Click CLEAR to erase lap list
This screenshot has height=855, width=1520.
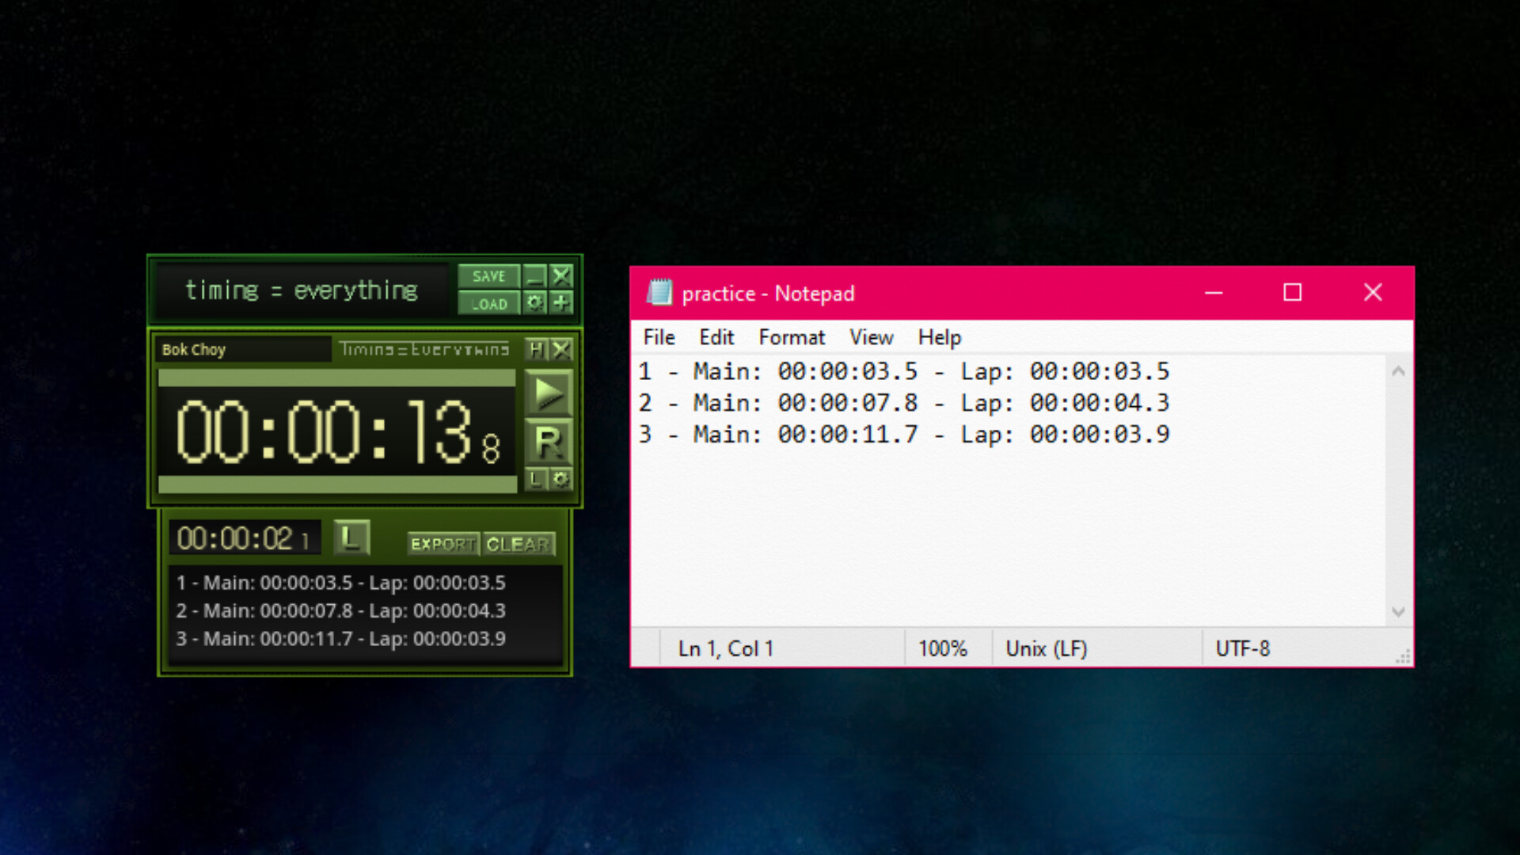point(518,544)
